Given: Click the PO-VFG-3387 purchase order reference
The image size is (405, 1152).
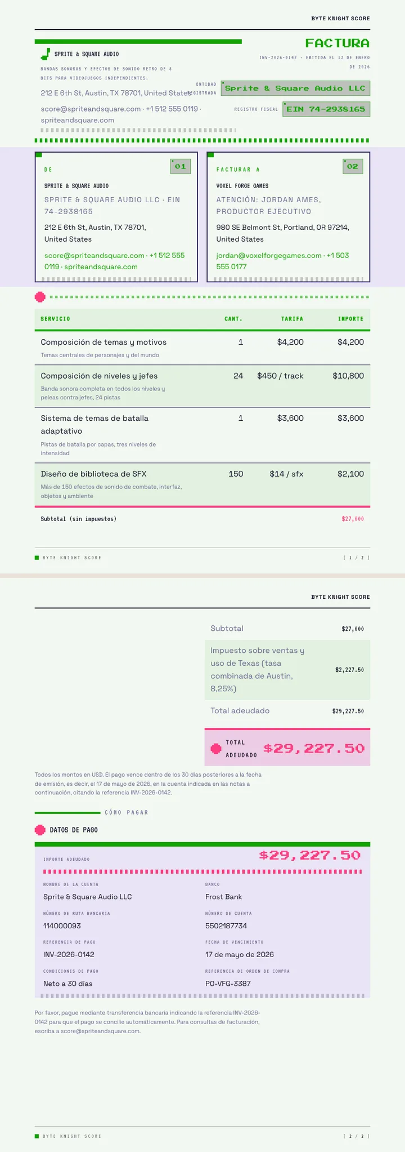Looking at the screenshot, I should point(228,984).
